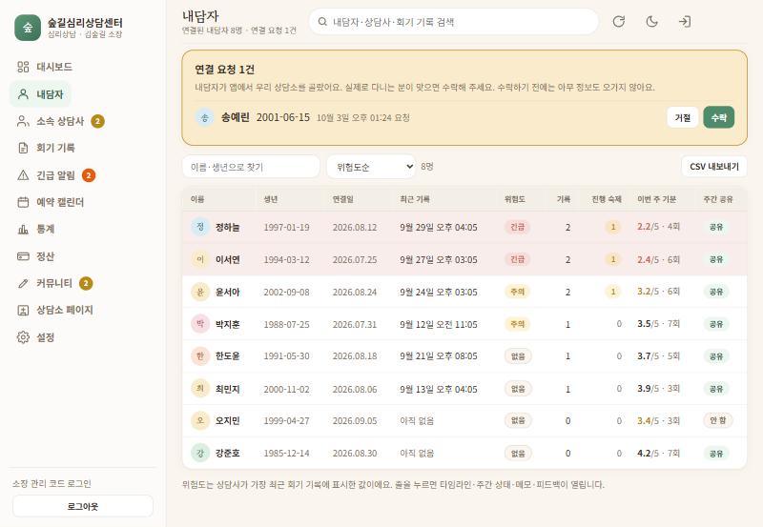Click 윤서아's 주의 risk badge

pyautogui.click(x=517, y=292)
